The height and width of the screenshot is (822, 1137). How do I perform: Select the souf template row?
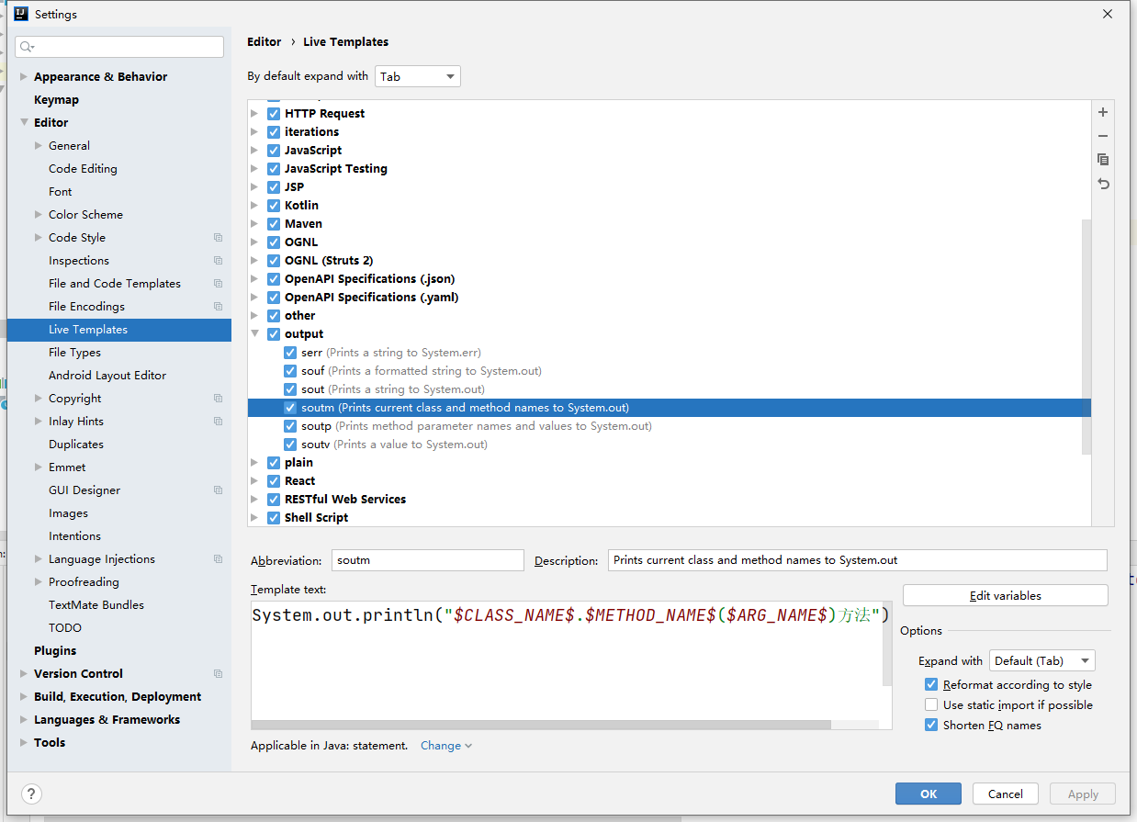click(670, 371)
